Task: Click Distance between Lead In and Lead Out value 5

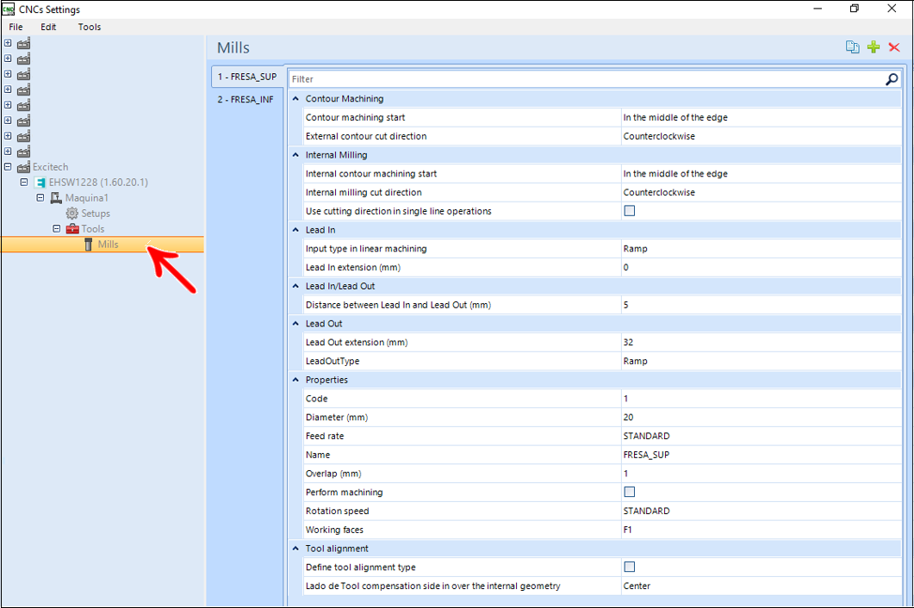Action: 761,305
